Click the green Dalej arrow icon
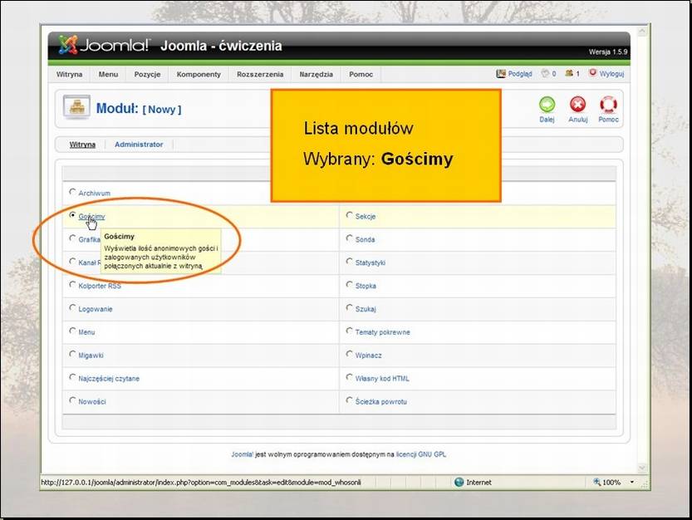This screenshot has height=520, width=692. 547,105
